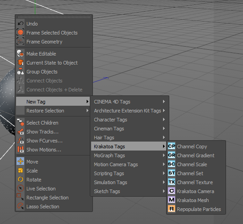Expand the MoGraph Tags arrow
The width and height of the screenshot is (243, 224).
(x=164, y=155)
